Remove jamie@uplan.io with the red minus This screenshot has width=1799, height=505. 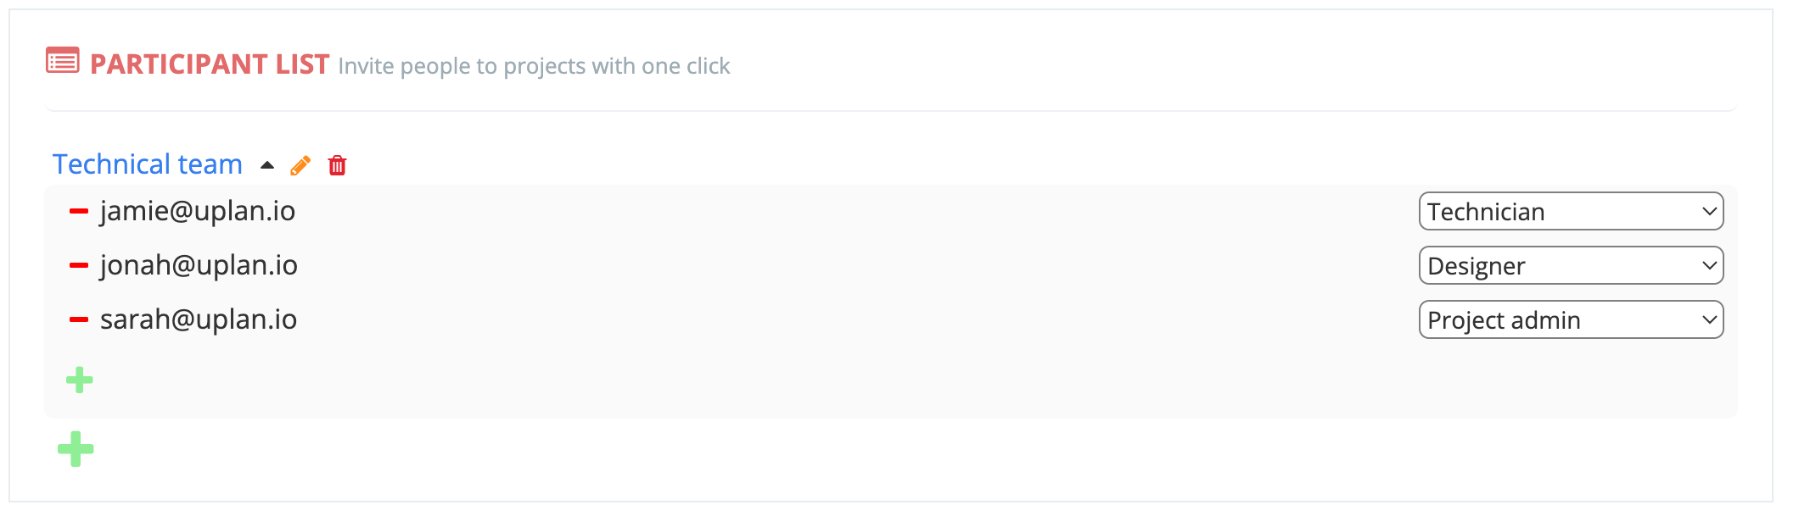79,211
